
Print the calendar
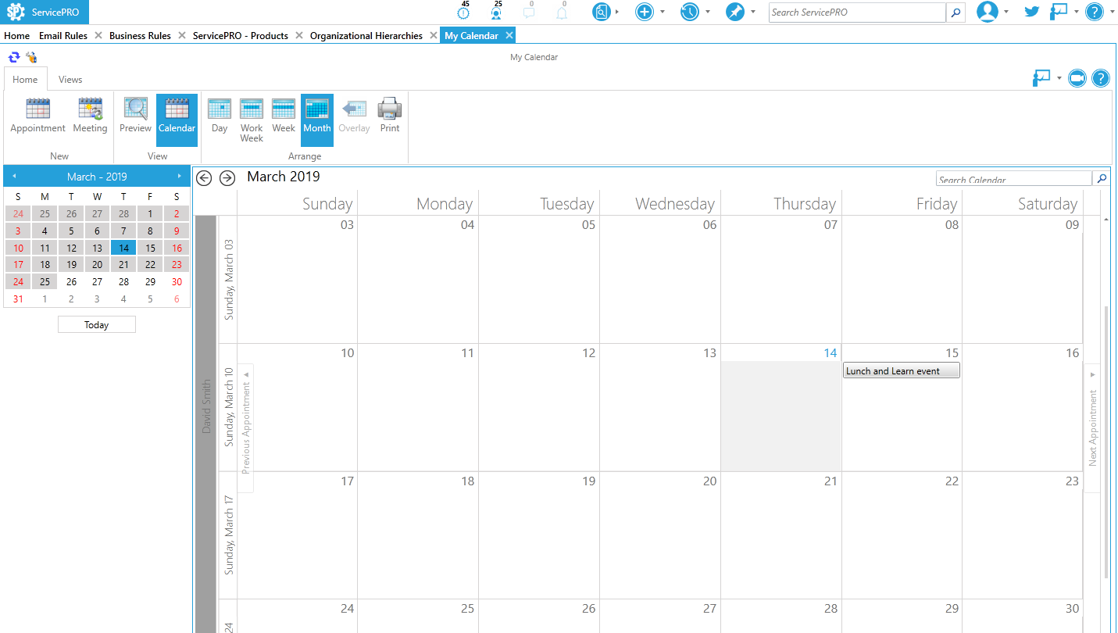(x=390, y=116)
